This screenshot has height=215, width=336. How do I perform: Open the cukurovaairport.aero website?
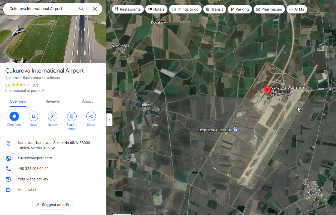tap(35, 158)
